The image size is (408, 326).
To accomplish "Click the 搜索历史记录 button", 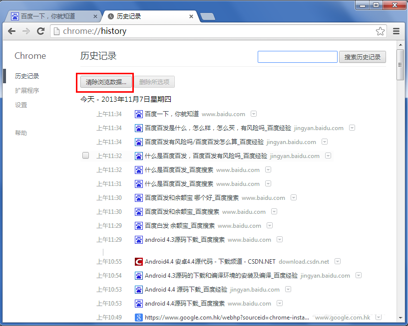I will 363,57.
